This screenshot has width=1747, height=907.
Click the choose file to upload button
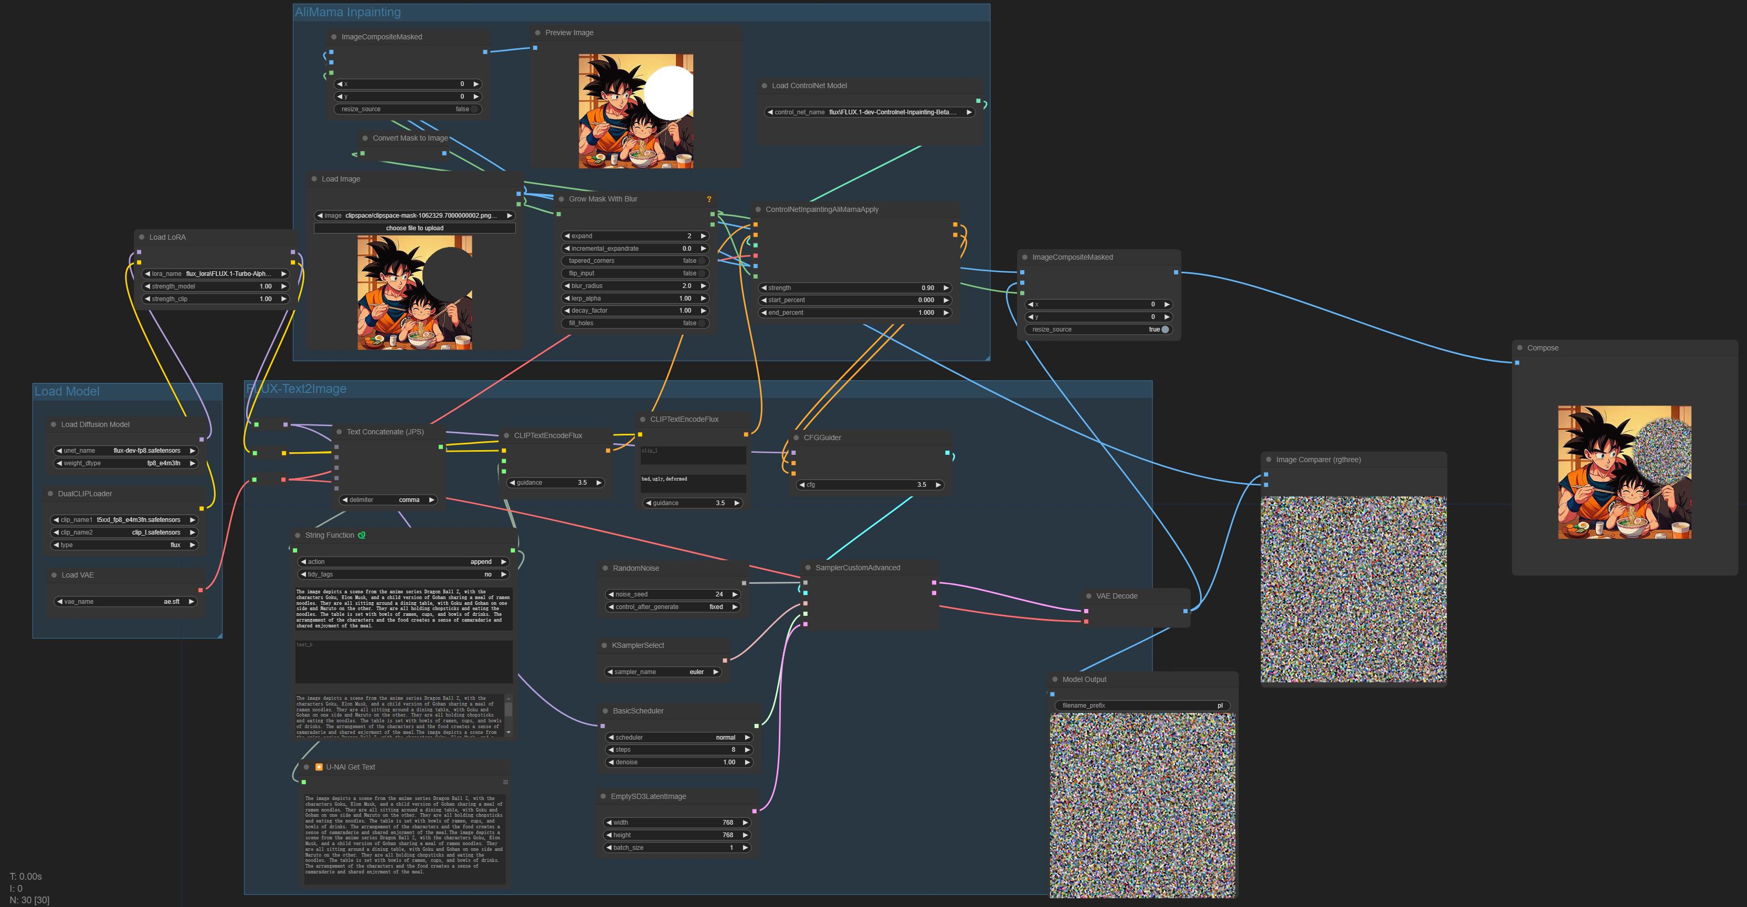415,228
